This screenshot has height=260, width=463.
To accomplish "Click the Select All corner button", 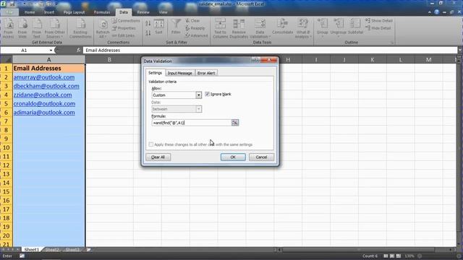I will click(7, 59).
